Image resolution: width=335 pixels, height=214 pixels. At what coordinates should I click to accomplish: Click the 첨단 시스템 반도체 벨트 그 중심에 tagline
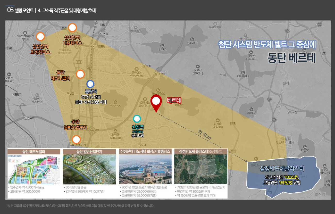pyautogui.click(x=267, y=44)
